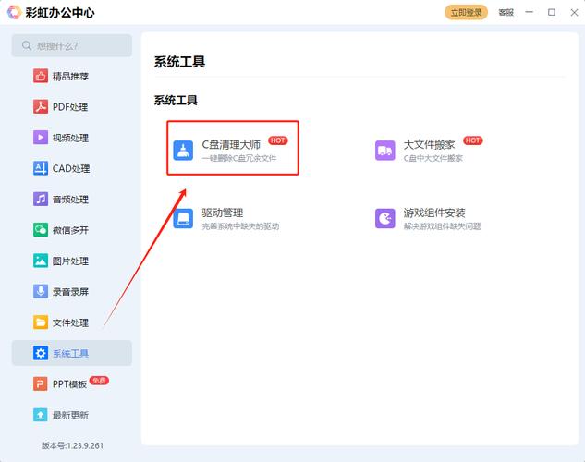Open 音频处理 music note icon

(41, 200)
